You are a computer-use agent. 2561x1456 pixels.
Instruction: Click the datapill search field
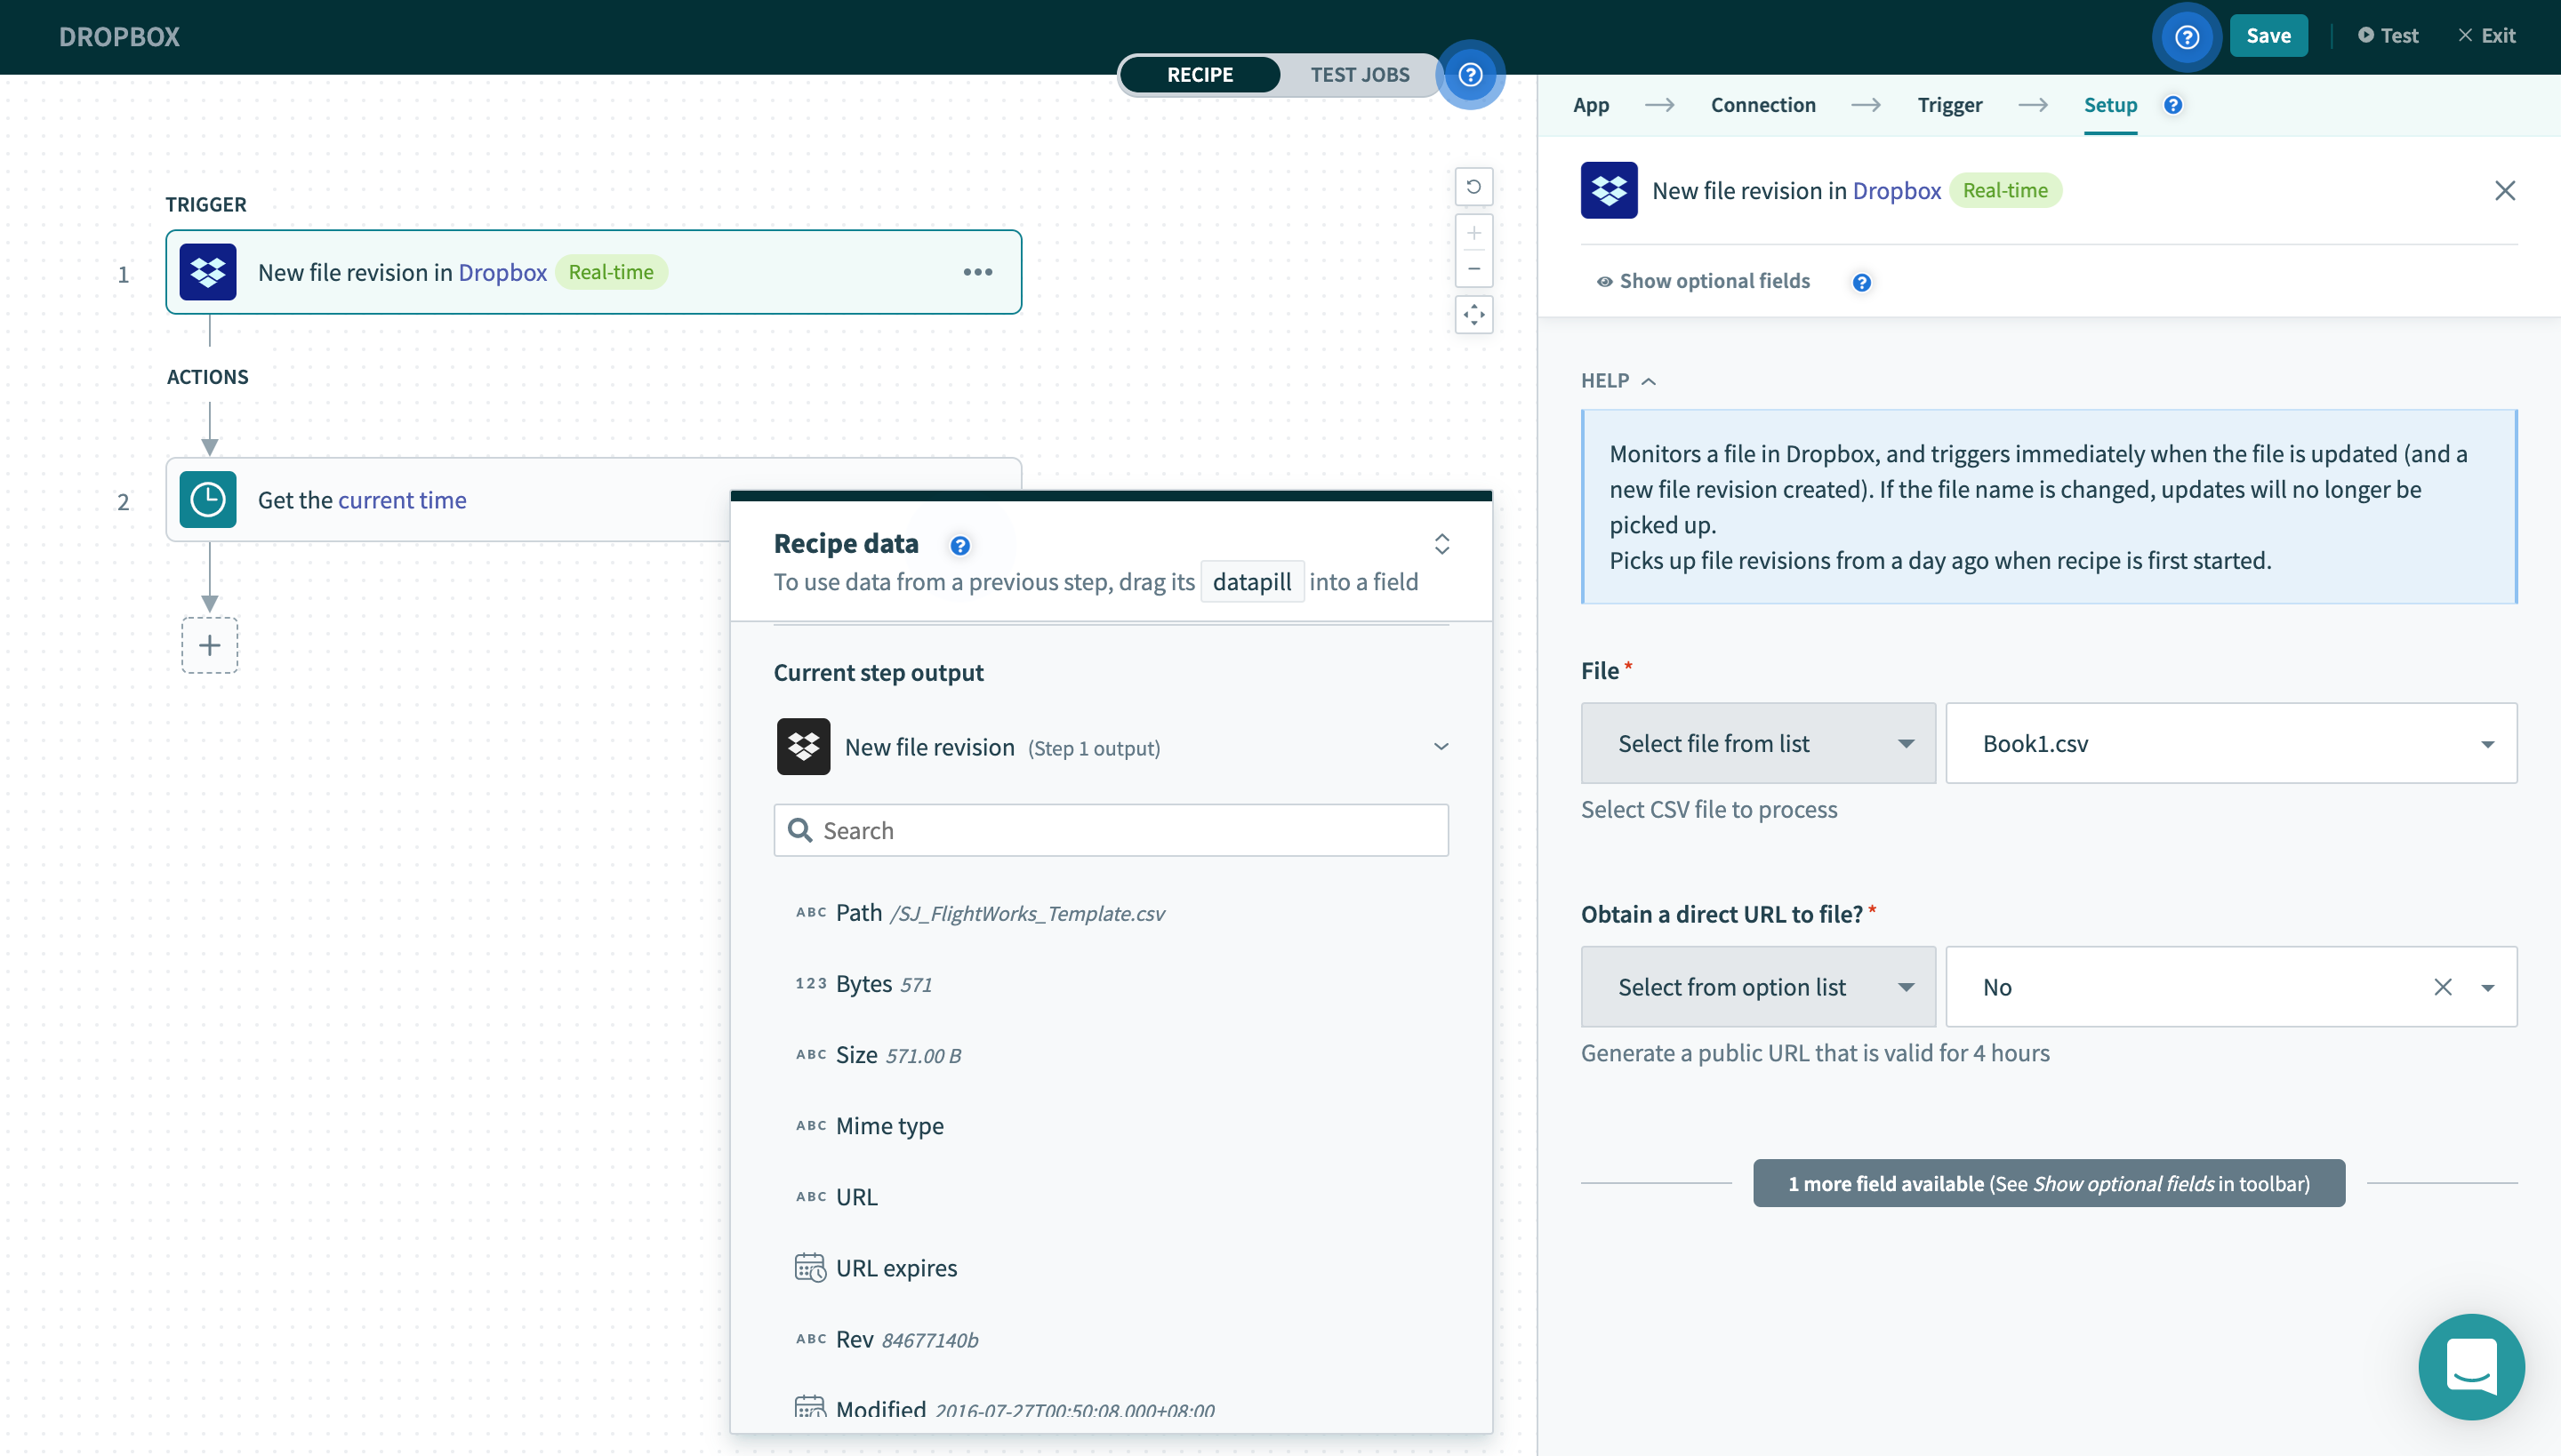click(x=1111, y=830)
